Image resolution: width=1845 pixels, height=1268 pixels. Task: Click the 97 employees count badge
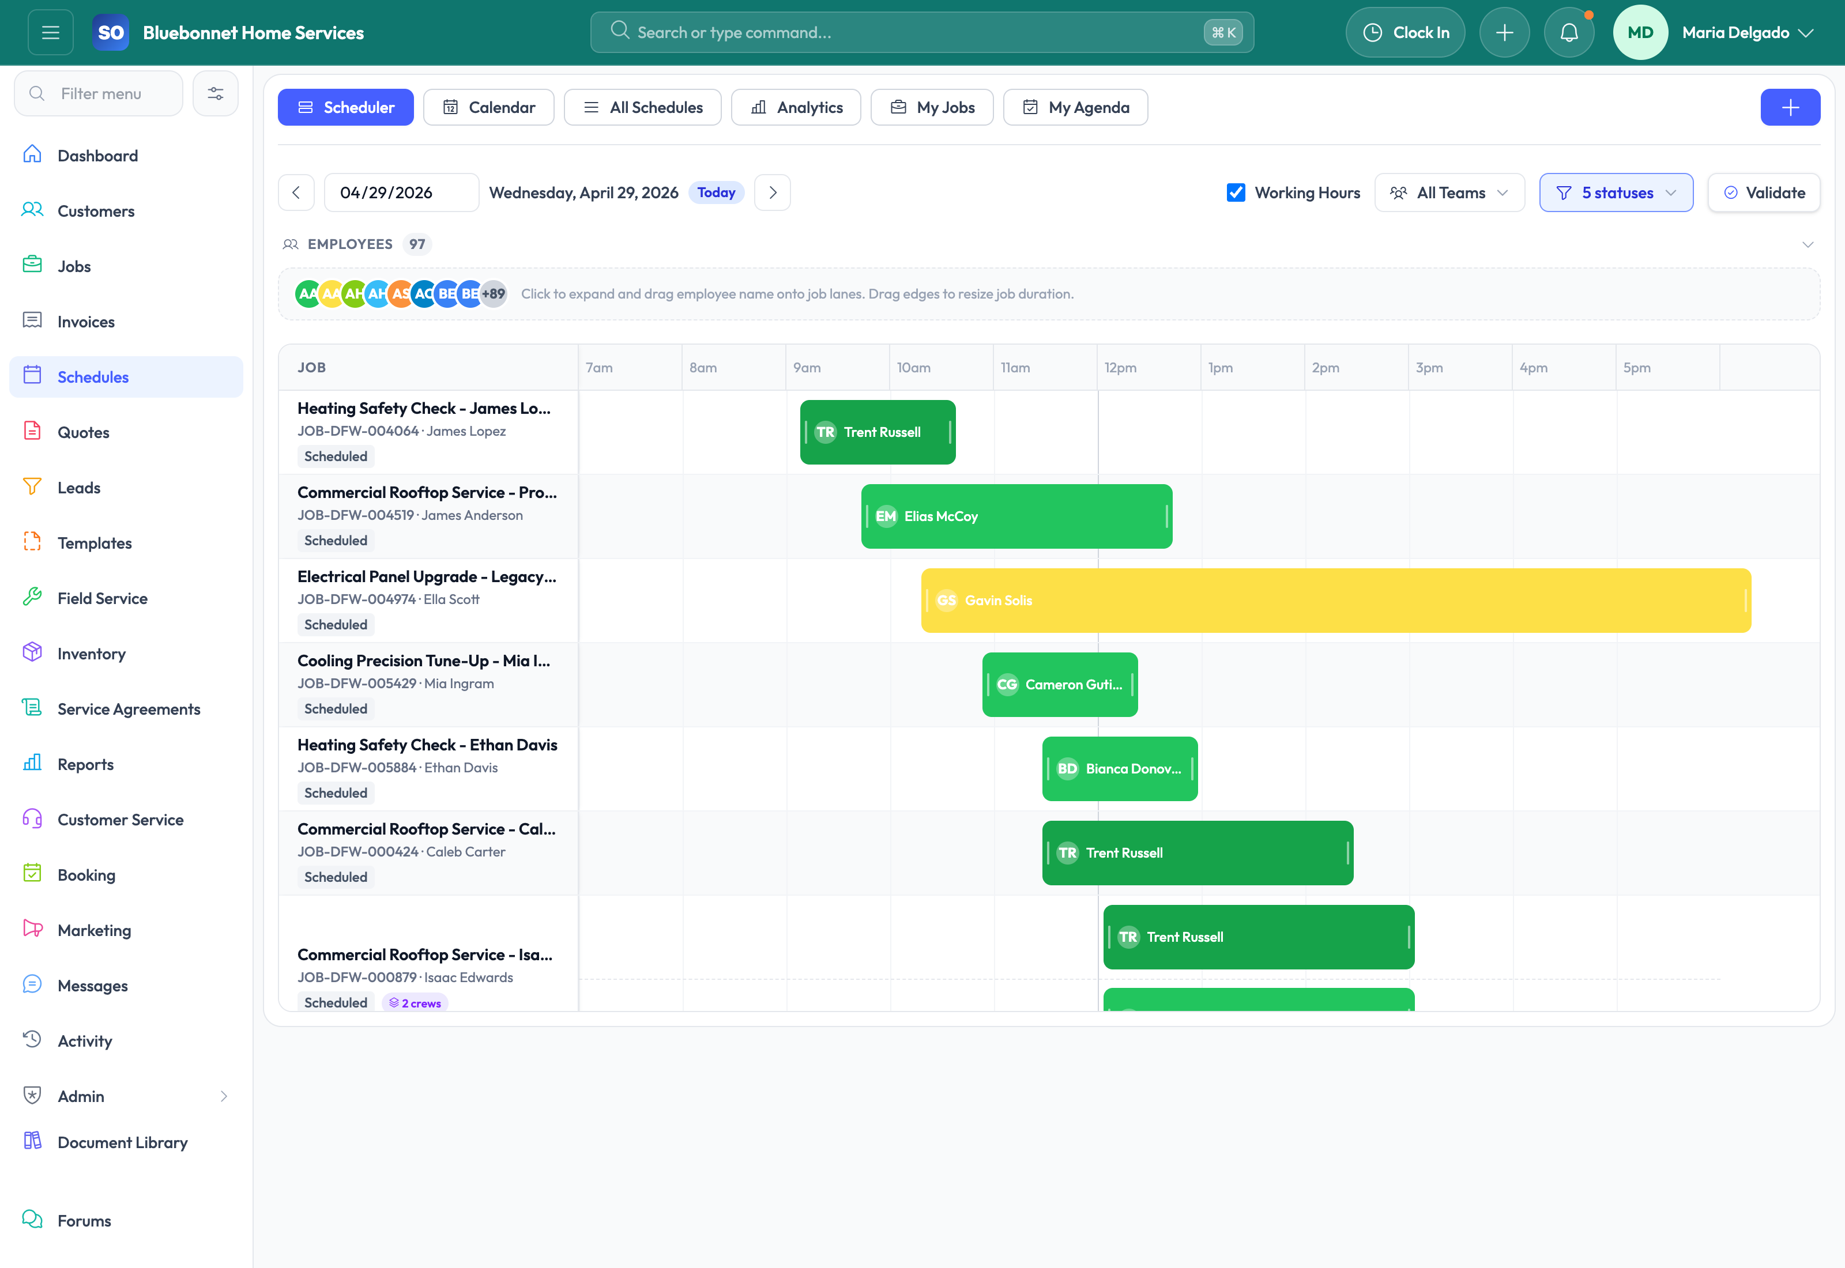click(x=417, y=245)
